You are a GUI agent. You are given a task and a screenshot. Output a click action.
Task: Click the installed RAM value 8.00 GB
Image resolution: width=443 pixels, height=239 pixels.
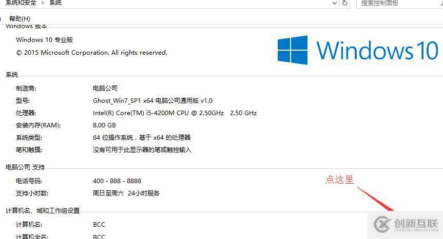104,125
